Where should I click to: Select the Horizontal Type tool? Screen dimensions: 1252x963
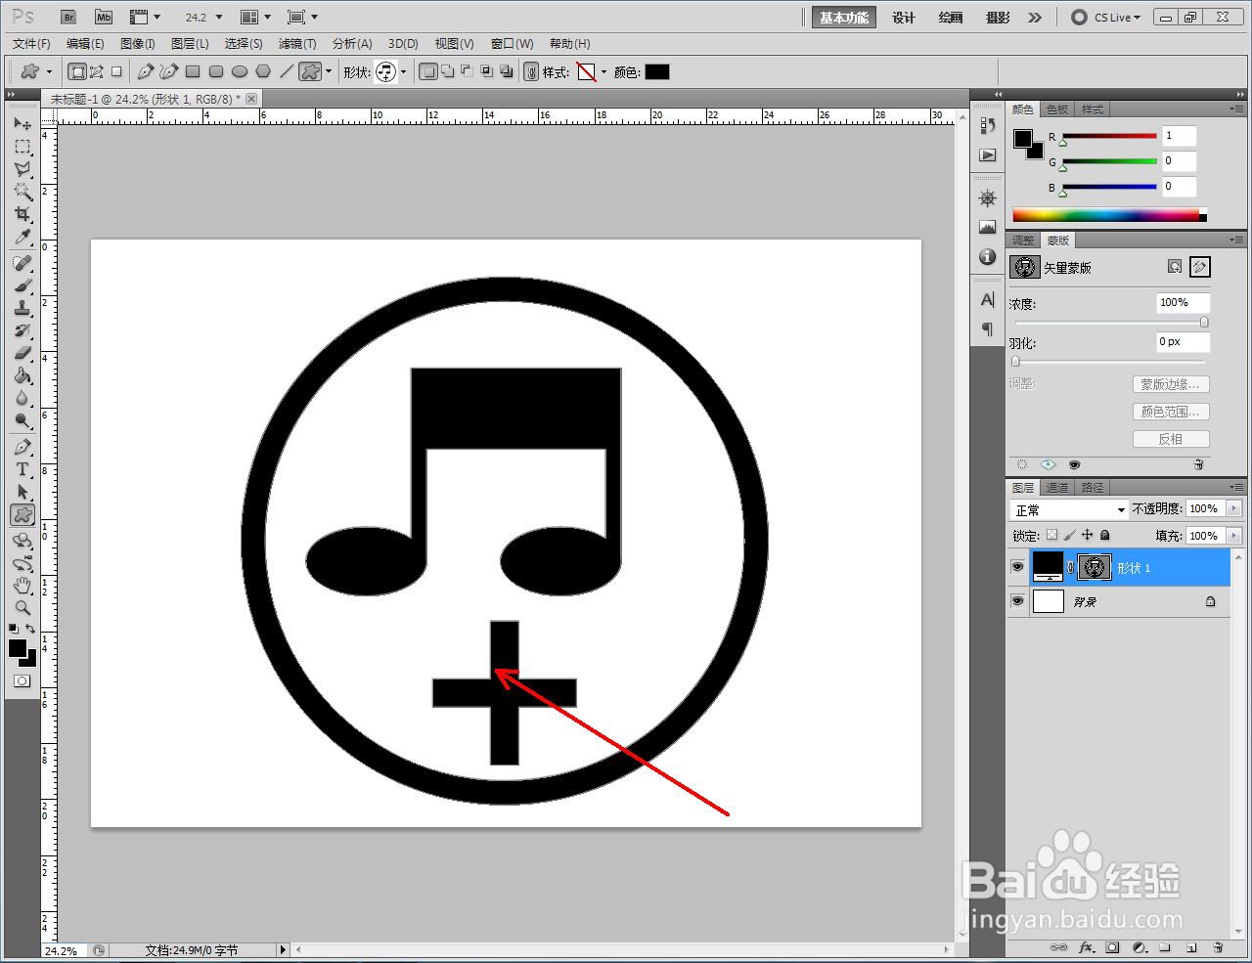(22, 469)
